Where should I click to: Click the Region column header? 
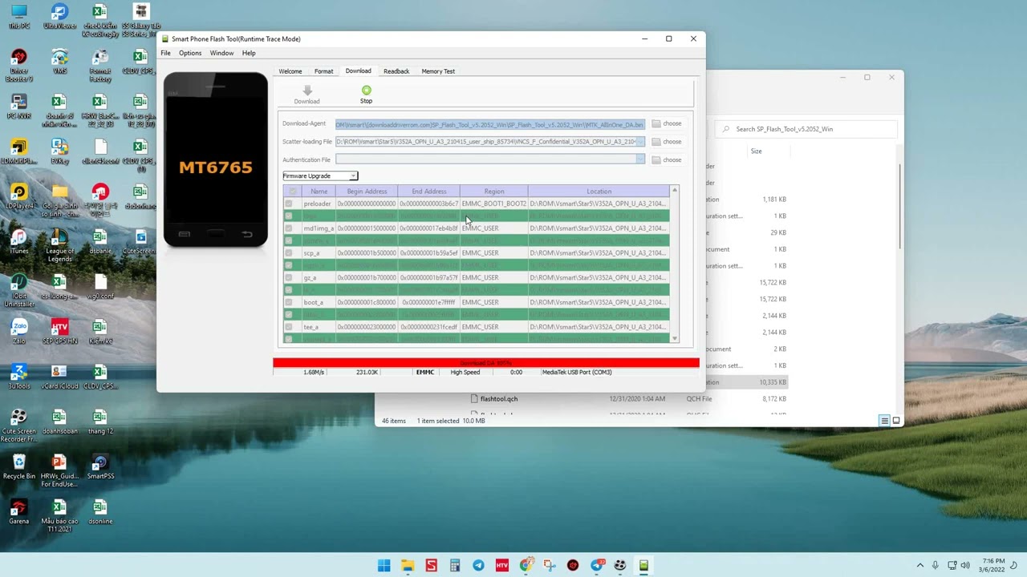point(494,192)
